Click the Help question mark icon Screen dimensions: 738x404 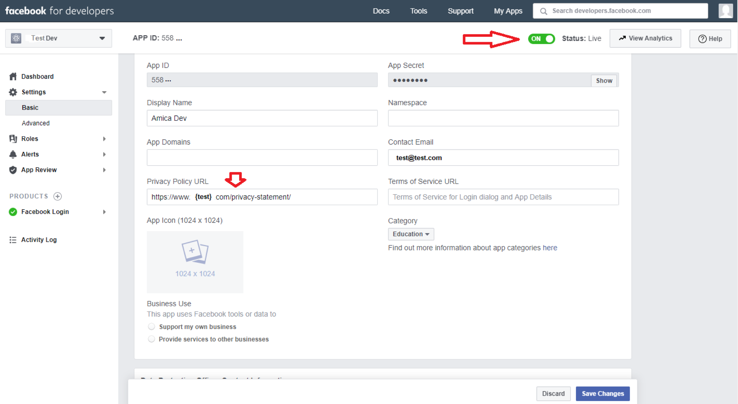[x=702, y=39]
